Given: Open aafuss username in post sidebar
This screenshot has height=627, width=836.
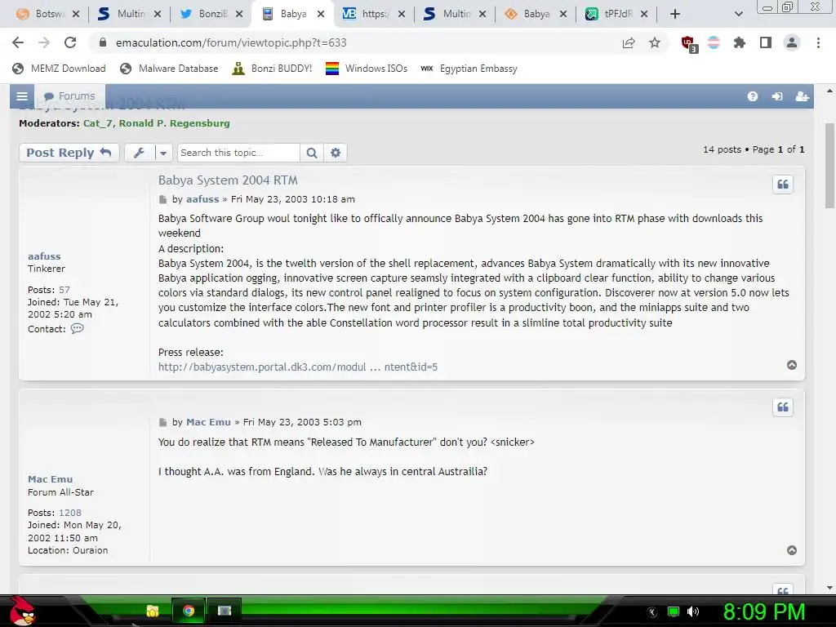Looking at the screenshot, I should click(x=44, y=256).
